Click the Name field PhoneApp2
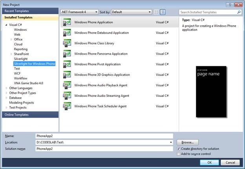The image size is (245, 169). coord(104,136)
